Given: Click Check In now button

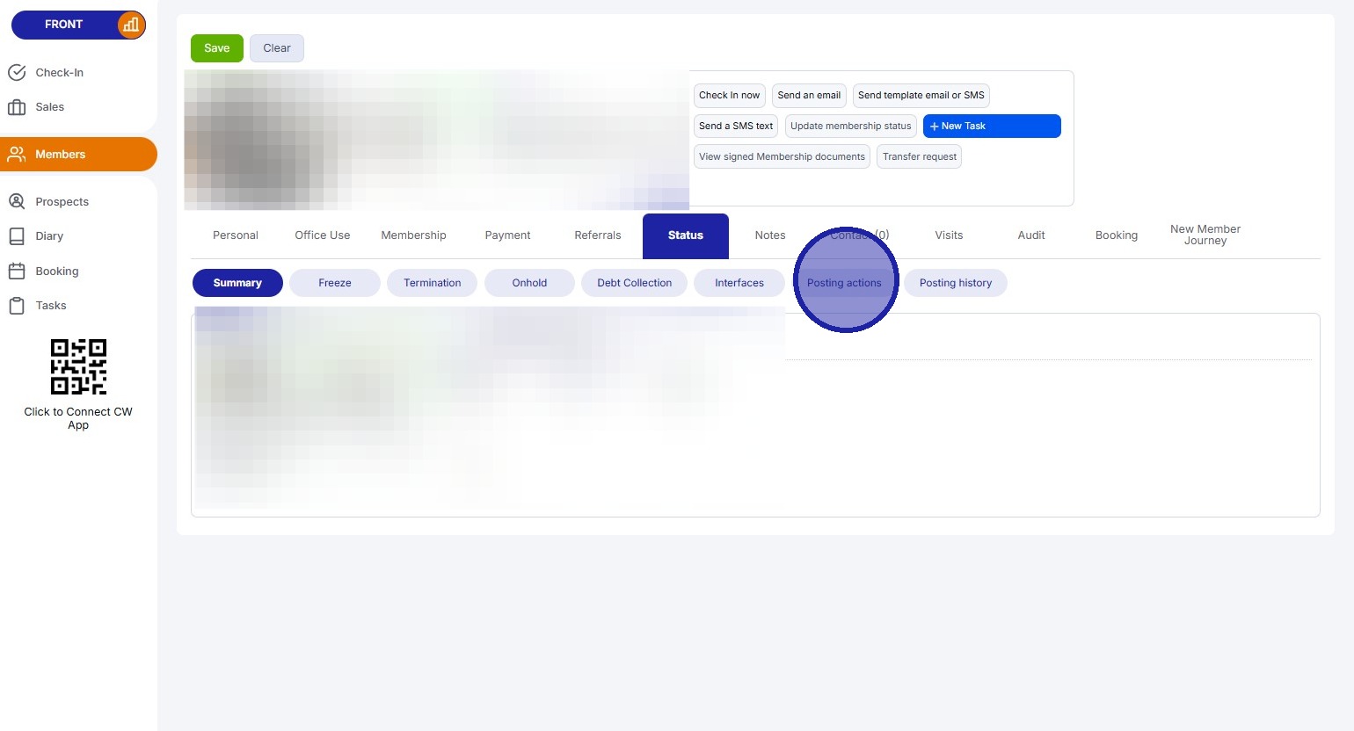Looking at the screenshot, I should (x=730, y=95).
